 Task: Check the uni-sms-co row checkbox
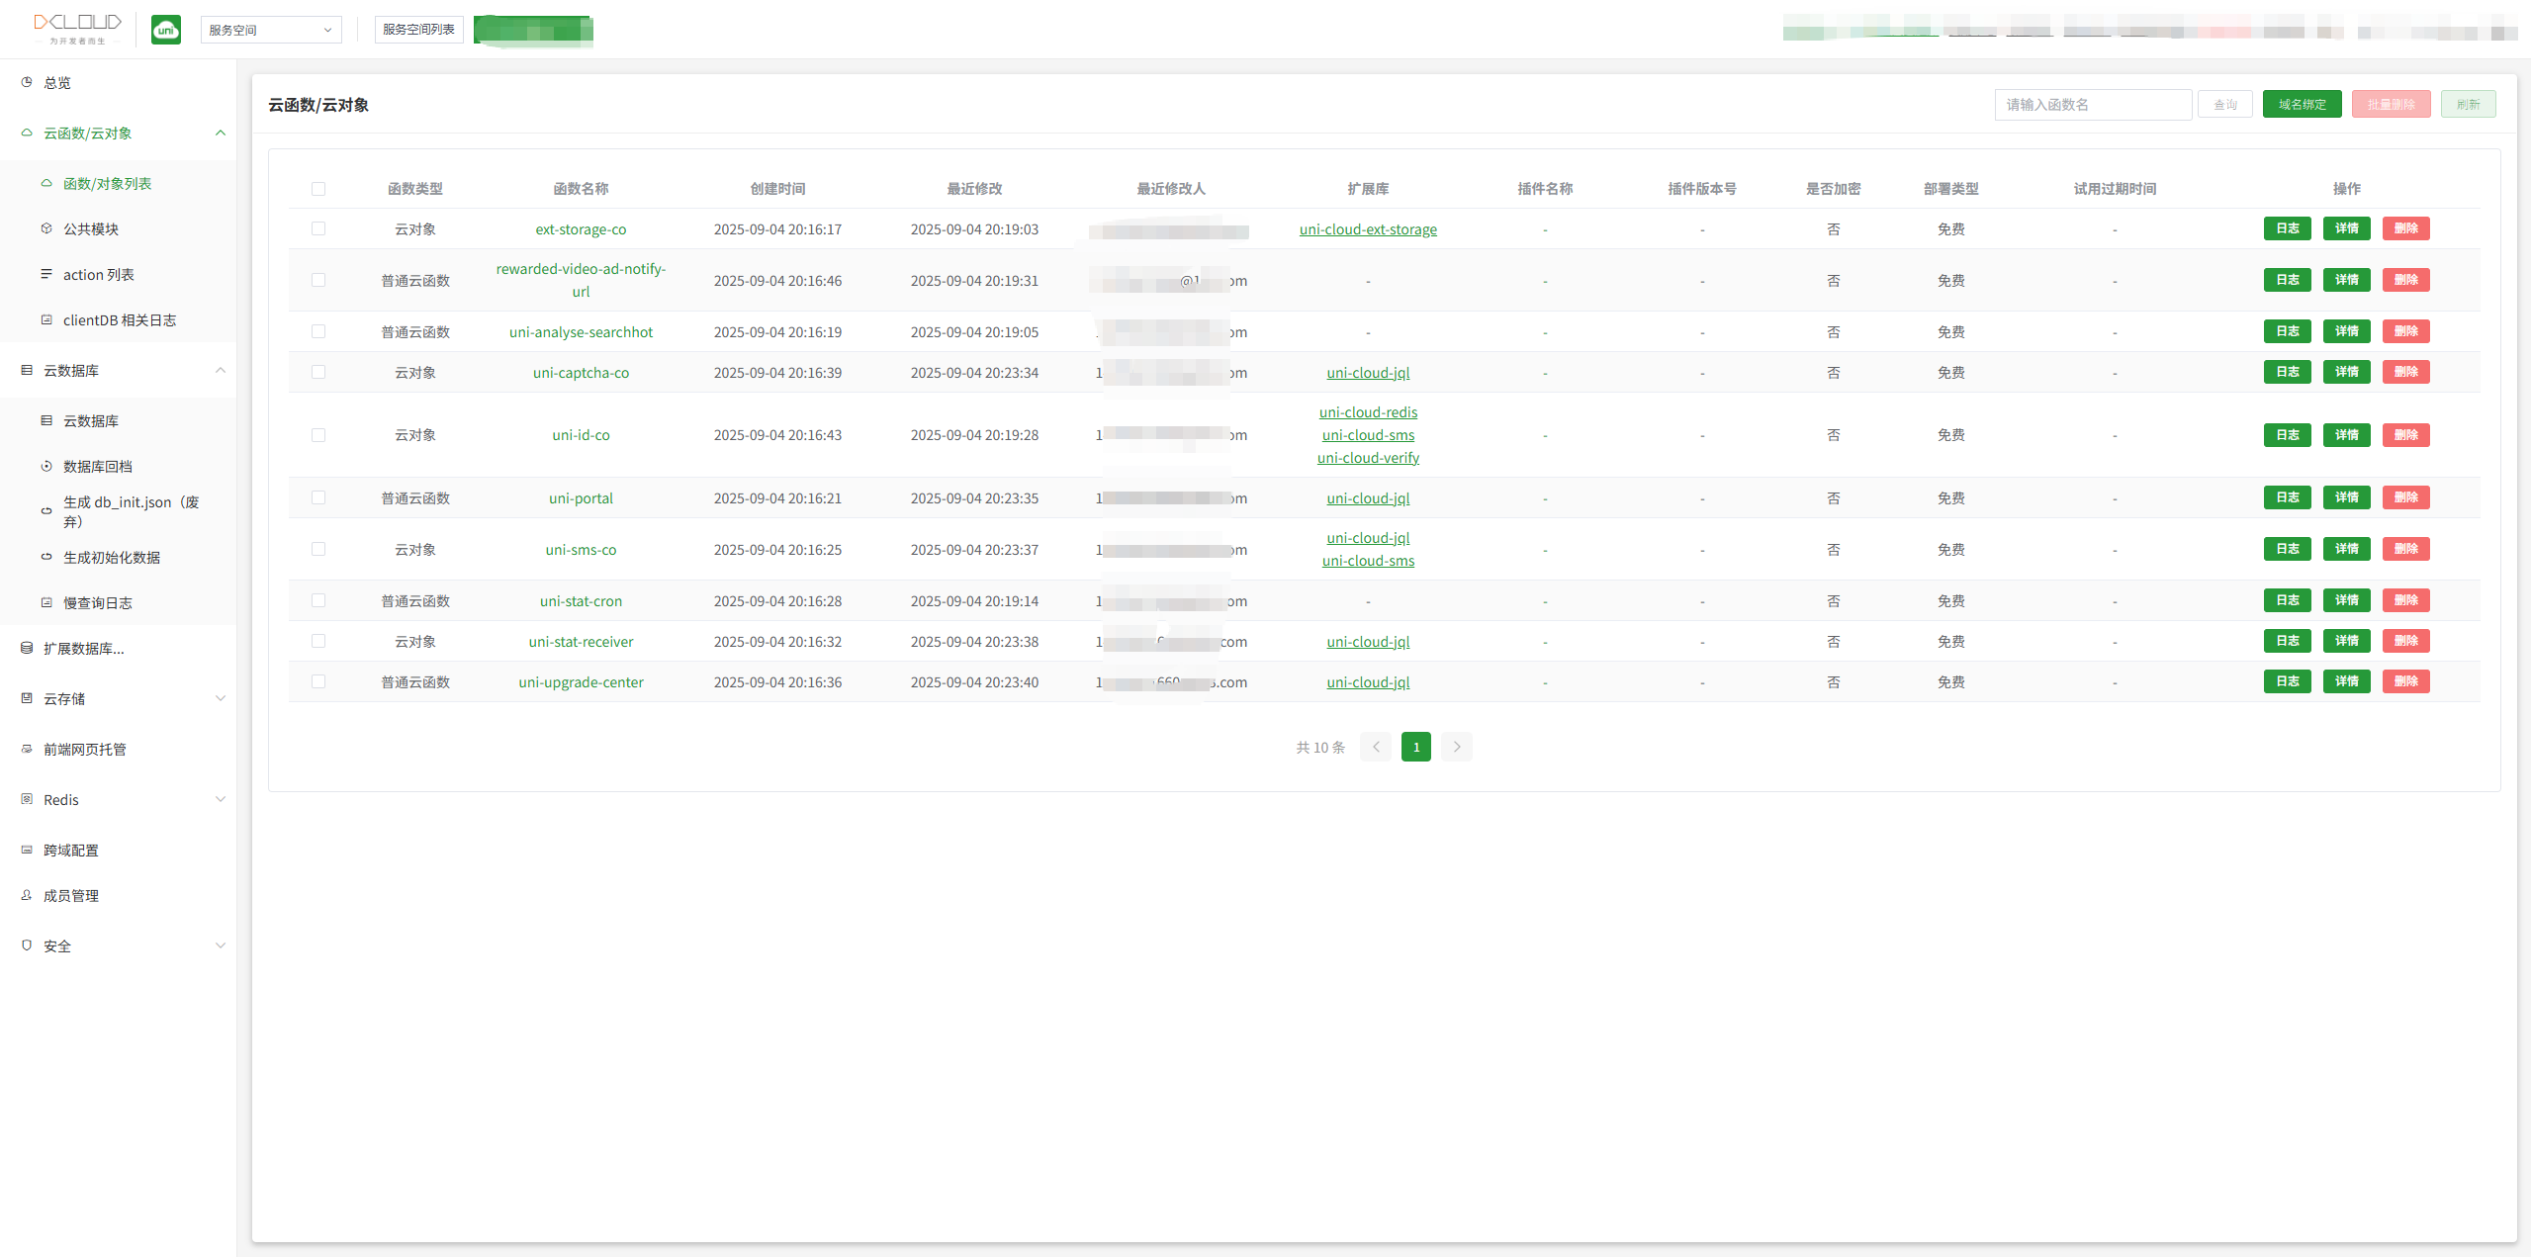[318, 549]
